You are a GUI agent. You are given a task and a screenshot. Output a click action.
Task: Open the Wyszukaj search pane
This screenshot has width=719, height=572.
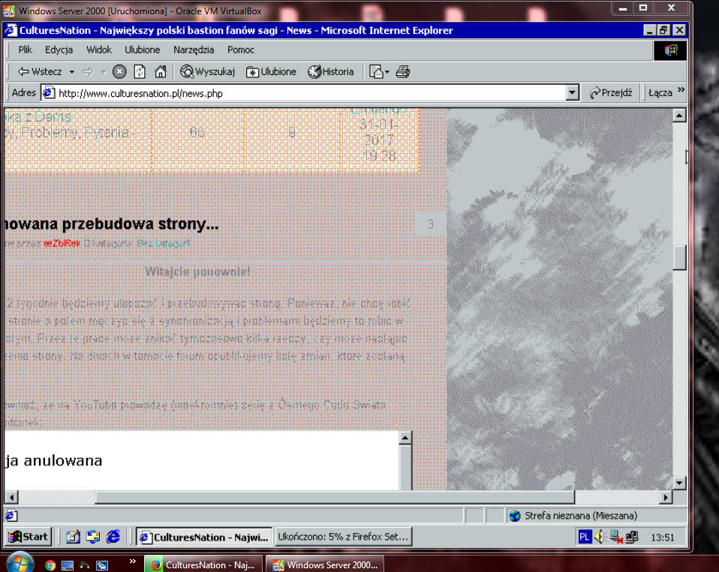coord(207,71)
